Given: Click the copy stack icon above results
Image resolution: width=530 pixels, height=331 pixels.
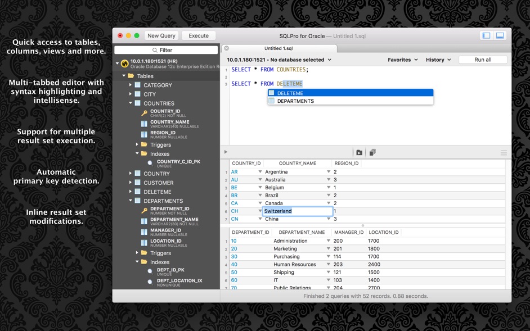Looking at the screenshot, I should (372, 152).
